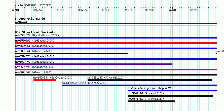This screenshot has width=224, height=111.
Task: Click the 20q11.21 cytogenetic band bar
Action: click(x=116, y=24)
